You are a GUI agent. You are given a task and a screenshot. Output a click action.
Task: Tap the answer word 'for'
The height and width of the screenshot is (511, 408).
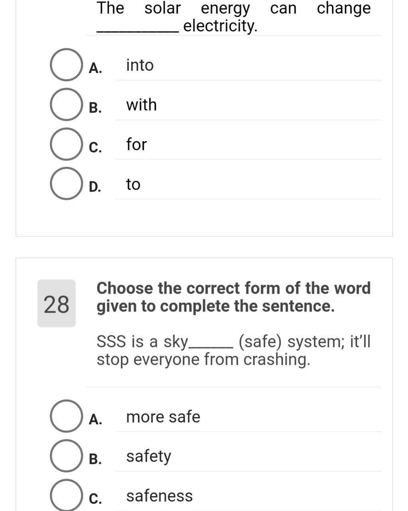tap(137, 144)
